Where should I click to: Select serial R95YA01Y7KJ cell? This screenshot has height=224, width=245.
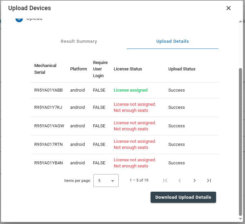point(48,107)
